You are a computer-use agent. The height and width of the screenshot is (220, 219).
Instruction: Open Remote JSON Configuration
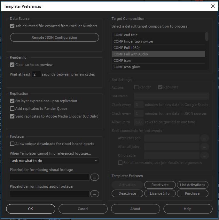54,37
